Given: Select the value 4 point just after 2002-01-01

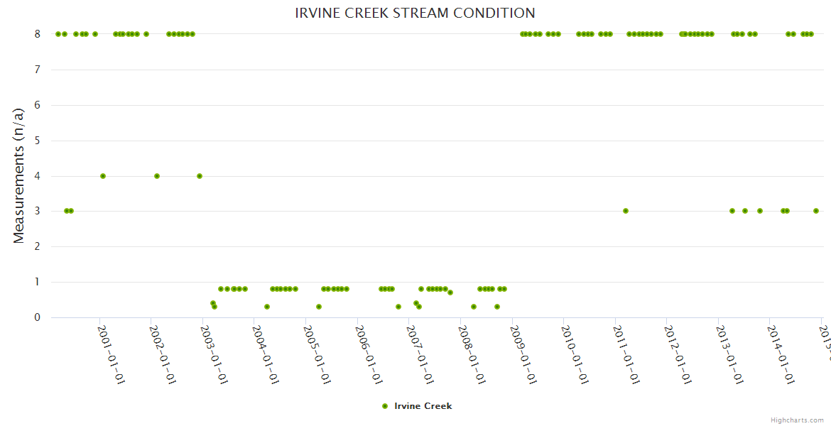Looking at the screenshot, I should 157,176.
